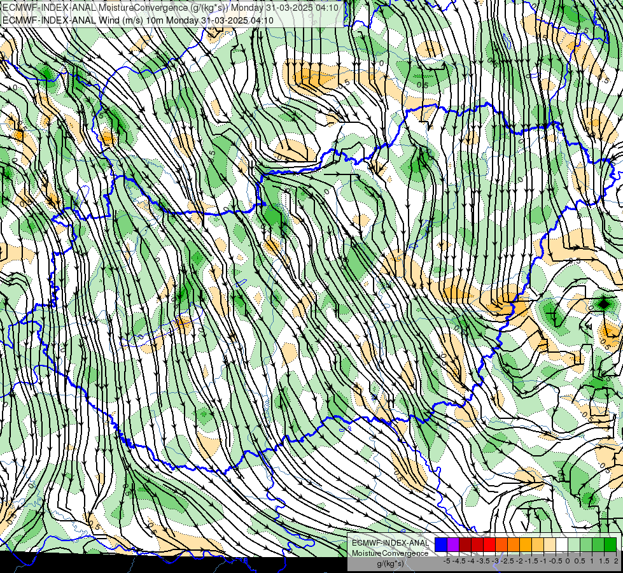623x573 pixels.
Task: Click the medium green swatch between 1 and 1.5
Action: point(598,545)
